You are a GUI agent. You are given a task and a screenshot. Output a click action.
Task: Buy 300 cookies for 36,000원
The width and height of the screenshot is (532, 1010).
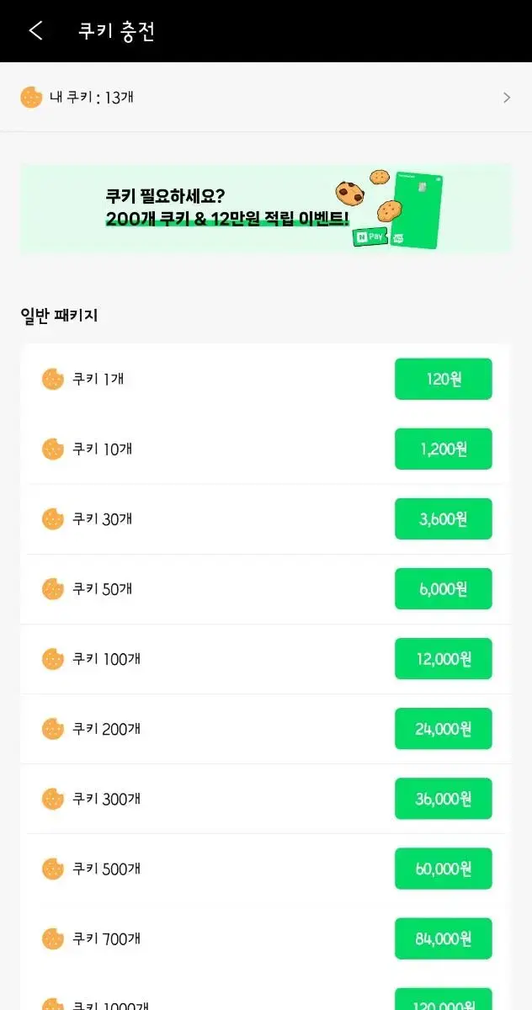[x=444, y=798]
